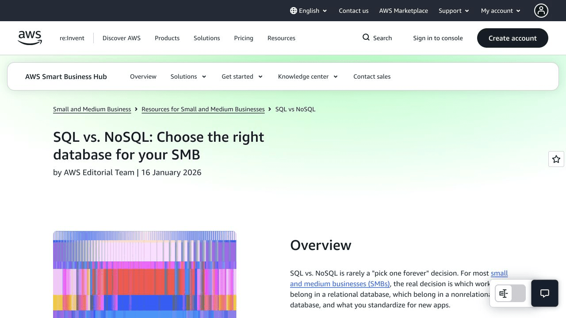
Task: Toggle the reading panel switch
Action: tap(510, 293)
